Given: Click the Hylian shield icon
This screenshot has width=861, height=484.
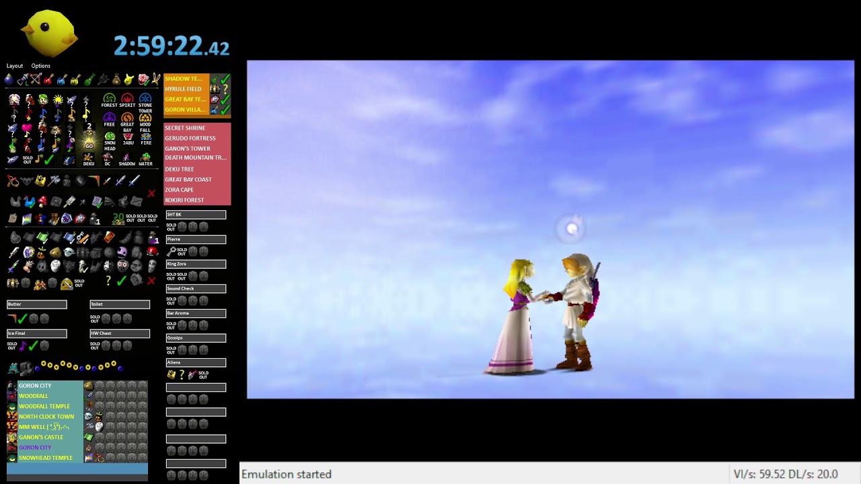Looking at the screenshot, I should coord(67,218).
